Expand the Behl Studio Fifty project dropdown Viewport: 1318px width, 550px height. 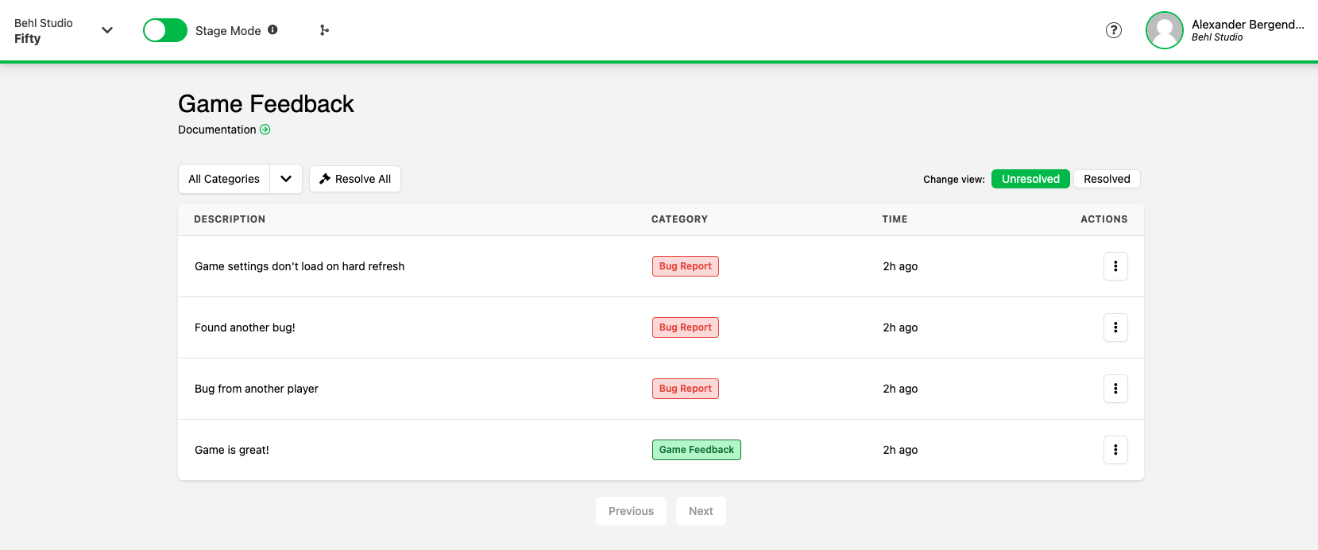tap(107, 30)
